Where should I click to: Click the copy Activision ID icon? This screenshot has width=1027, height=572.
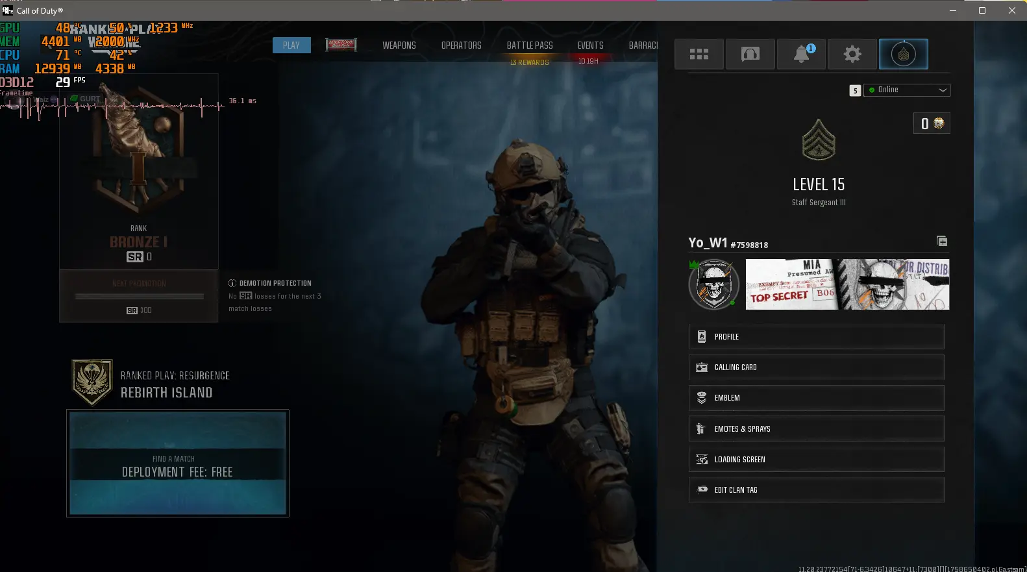(x=942, y=242)
